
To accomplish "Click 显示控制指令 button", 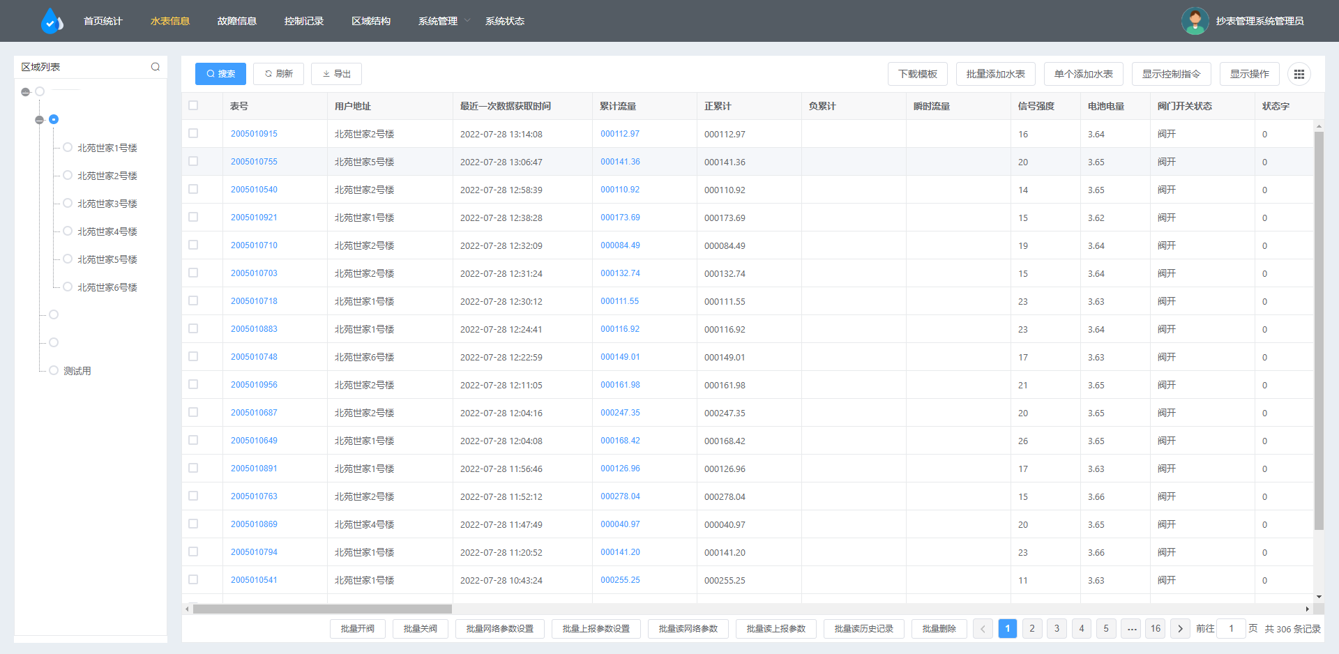I will (1171, 74).
